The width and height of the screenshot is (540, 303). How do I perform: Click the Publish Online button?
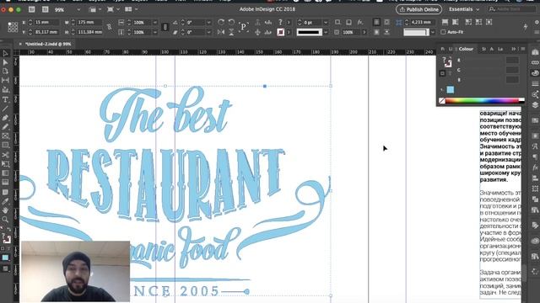tap(418, 9)
